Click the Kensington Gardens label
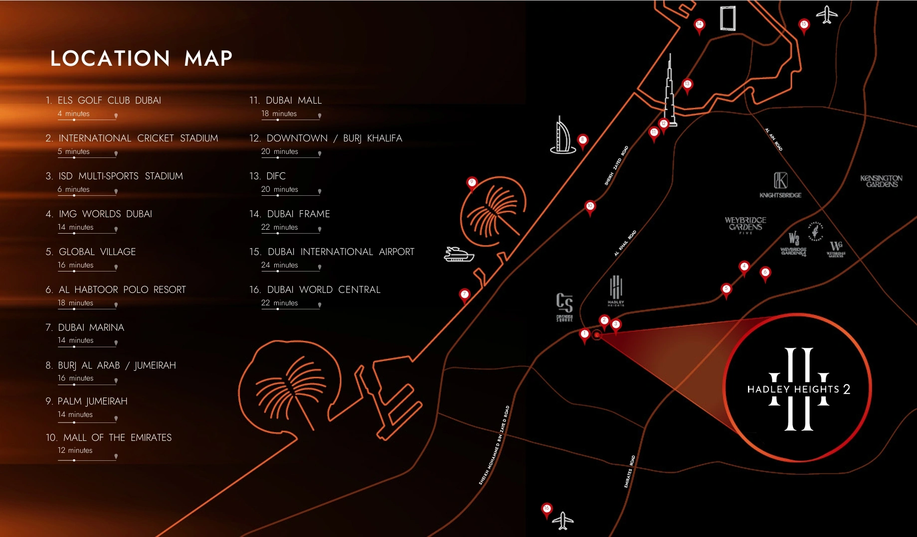This screenshot has width=917, height=537. click(x=881, y=181)
